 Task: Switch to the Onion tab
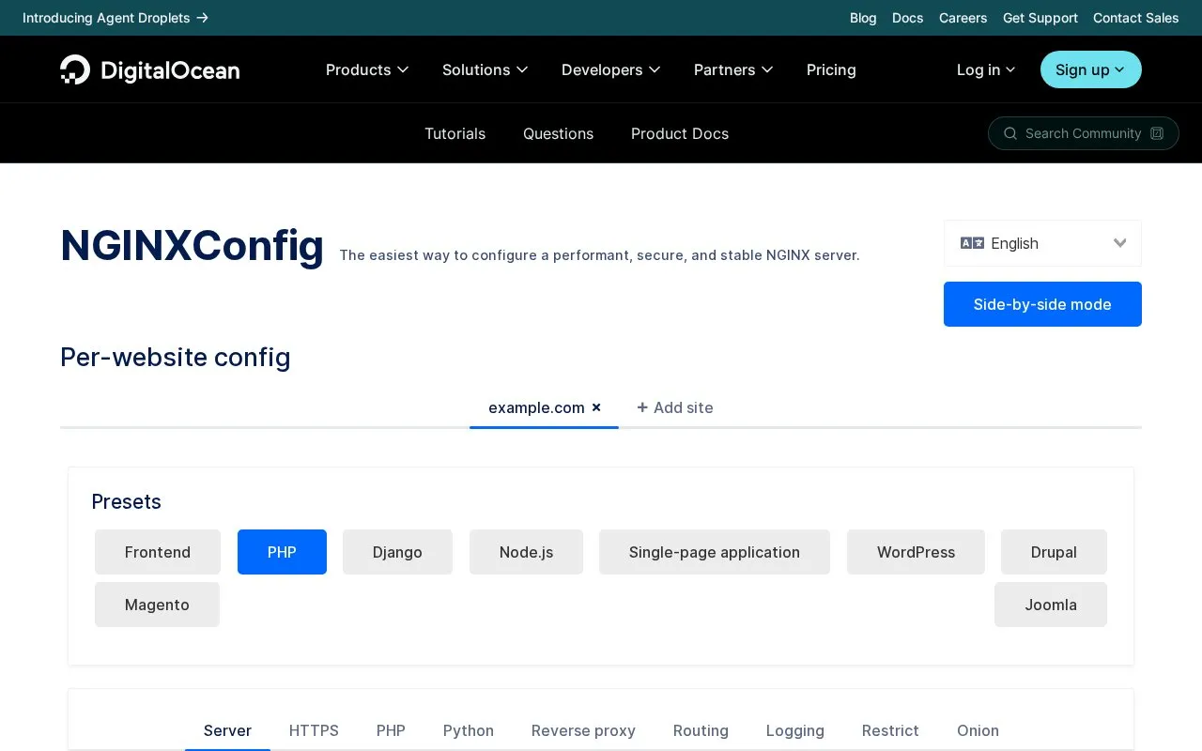click(x=978, y=730)
